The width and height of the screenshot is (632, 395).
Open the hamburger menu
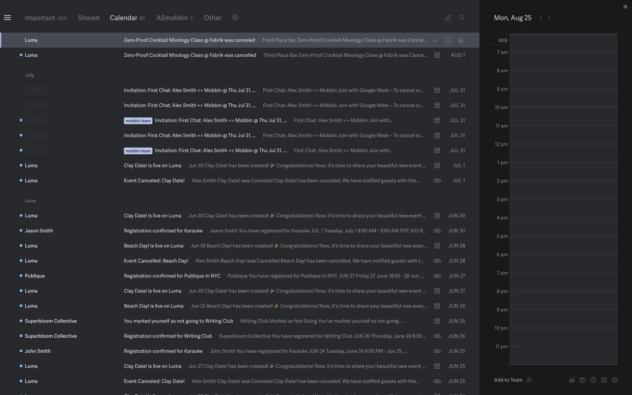pos(8,18)
